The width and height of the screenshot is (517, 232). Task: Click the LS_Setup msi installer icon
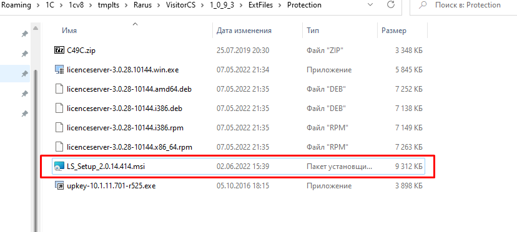[x=58, y=167]
